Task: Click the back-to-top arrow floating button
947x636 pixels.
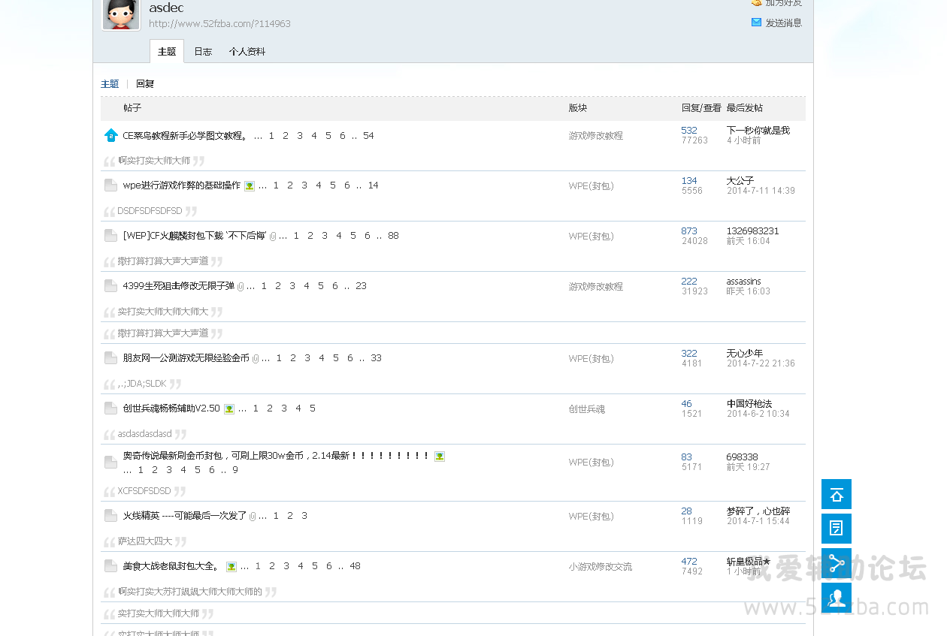Action: click(x=837, y=494)
